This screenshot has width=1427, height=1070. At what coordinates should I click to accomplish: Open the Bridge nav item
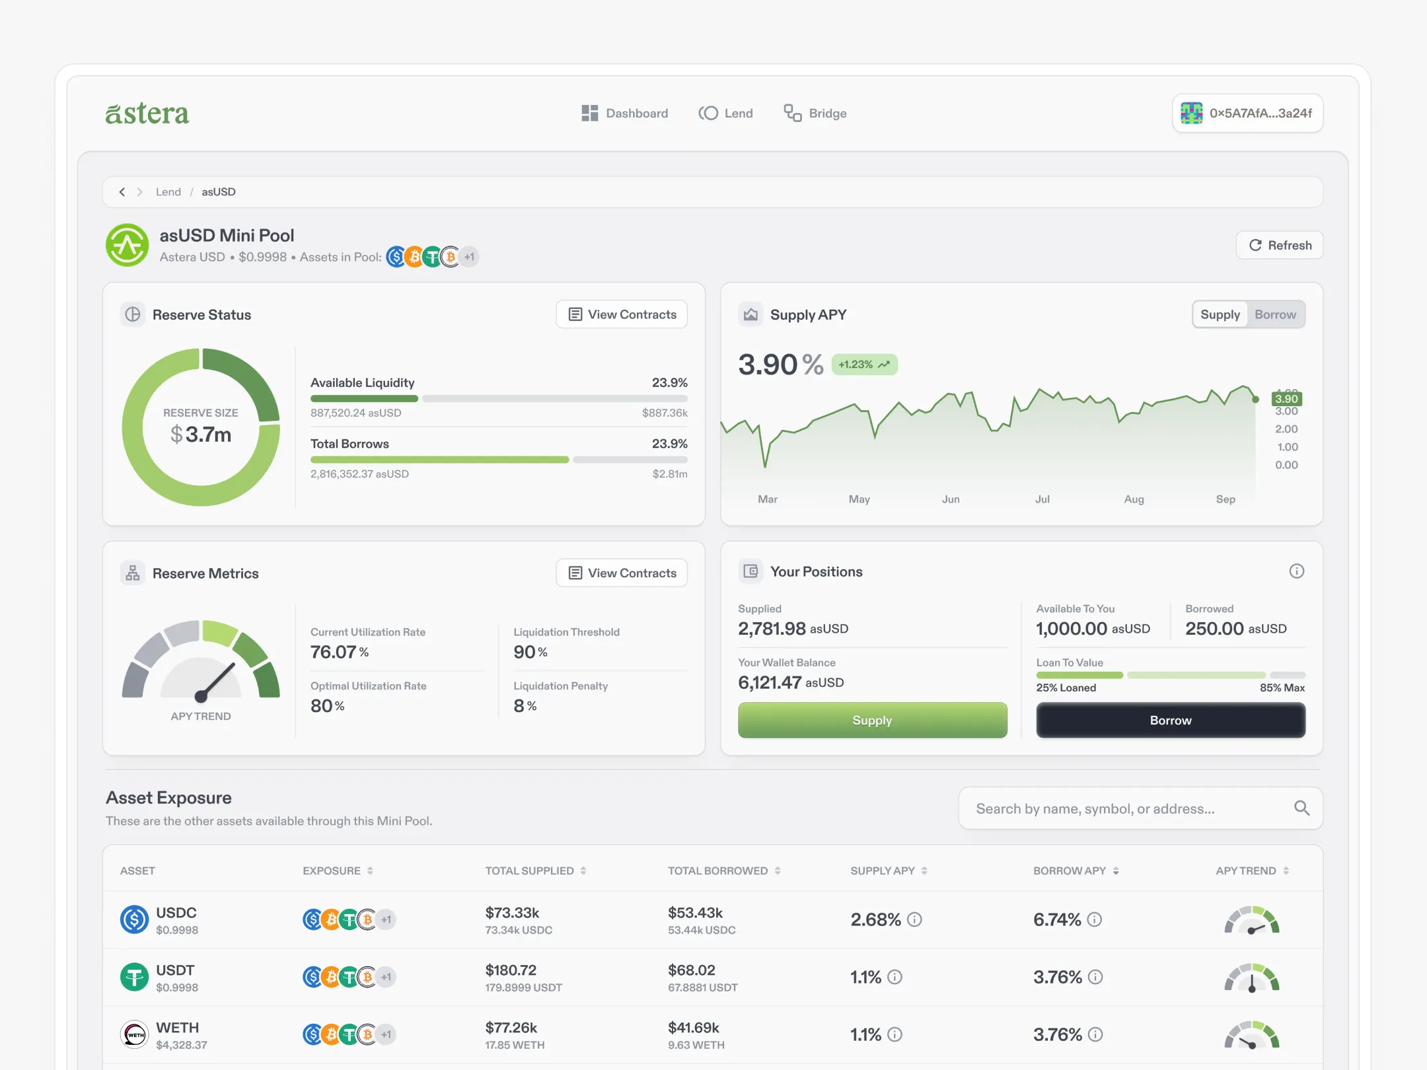[815, 113]
